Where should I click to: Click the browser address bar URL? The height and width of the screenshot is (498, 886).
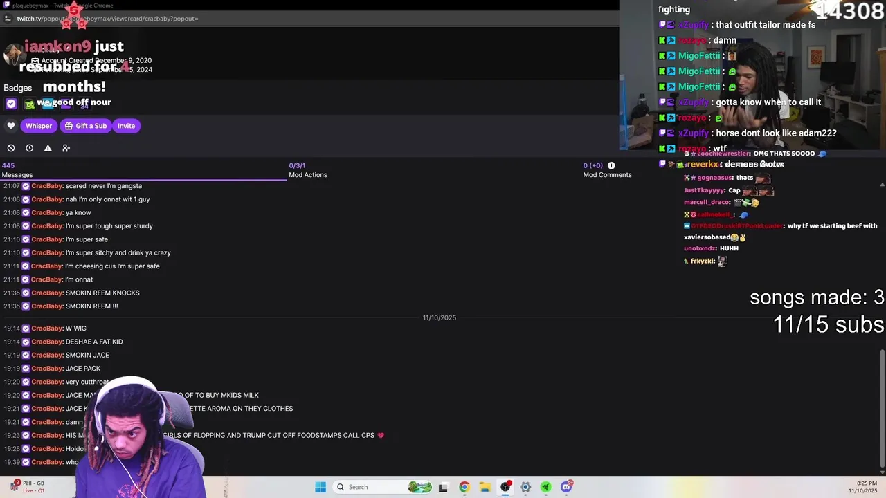[x=107, y=19]
